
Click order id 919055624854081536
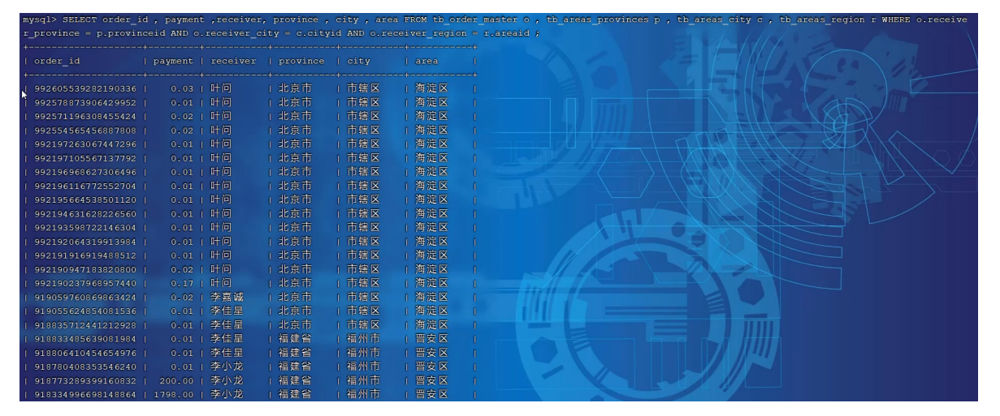[86, 311]
